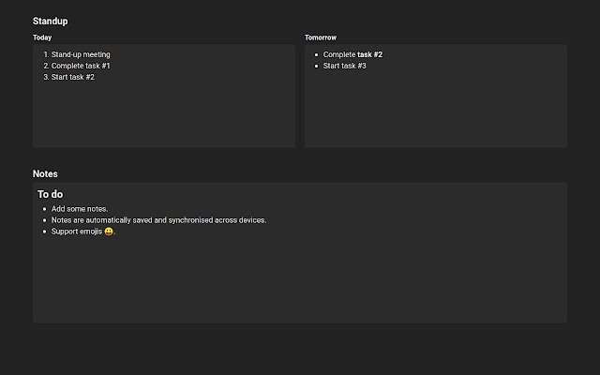Click the Today column label

(42, 37)
